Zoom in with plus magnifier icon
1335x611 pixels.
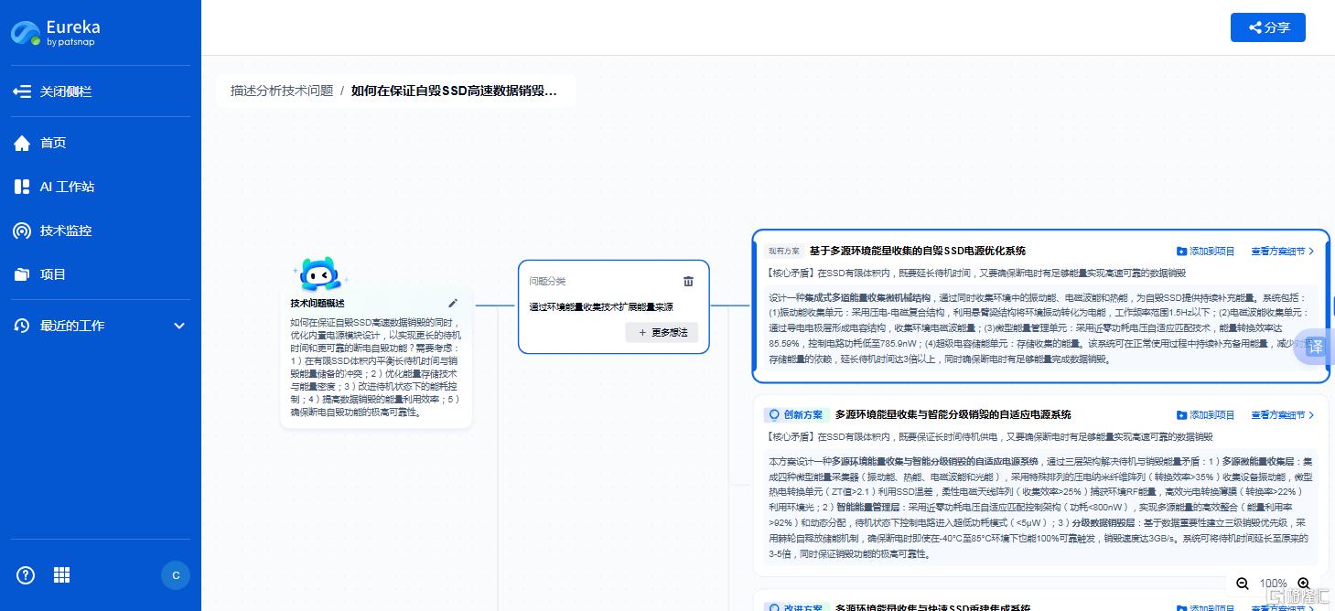(1304, 584)
